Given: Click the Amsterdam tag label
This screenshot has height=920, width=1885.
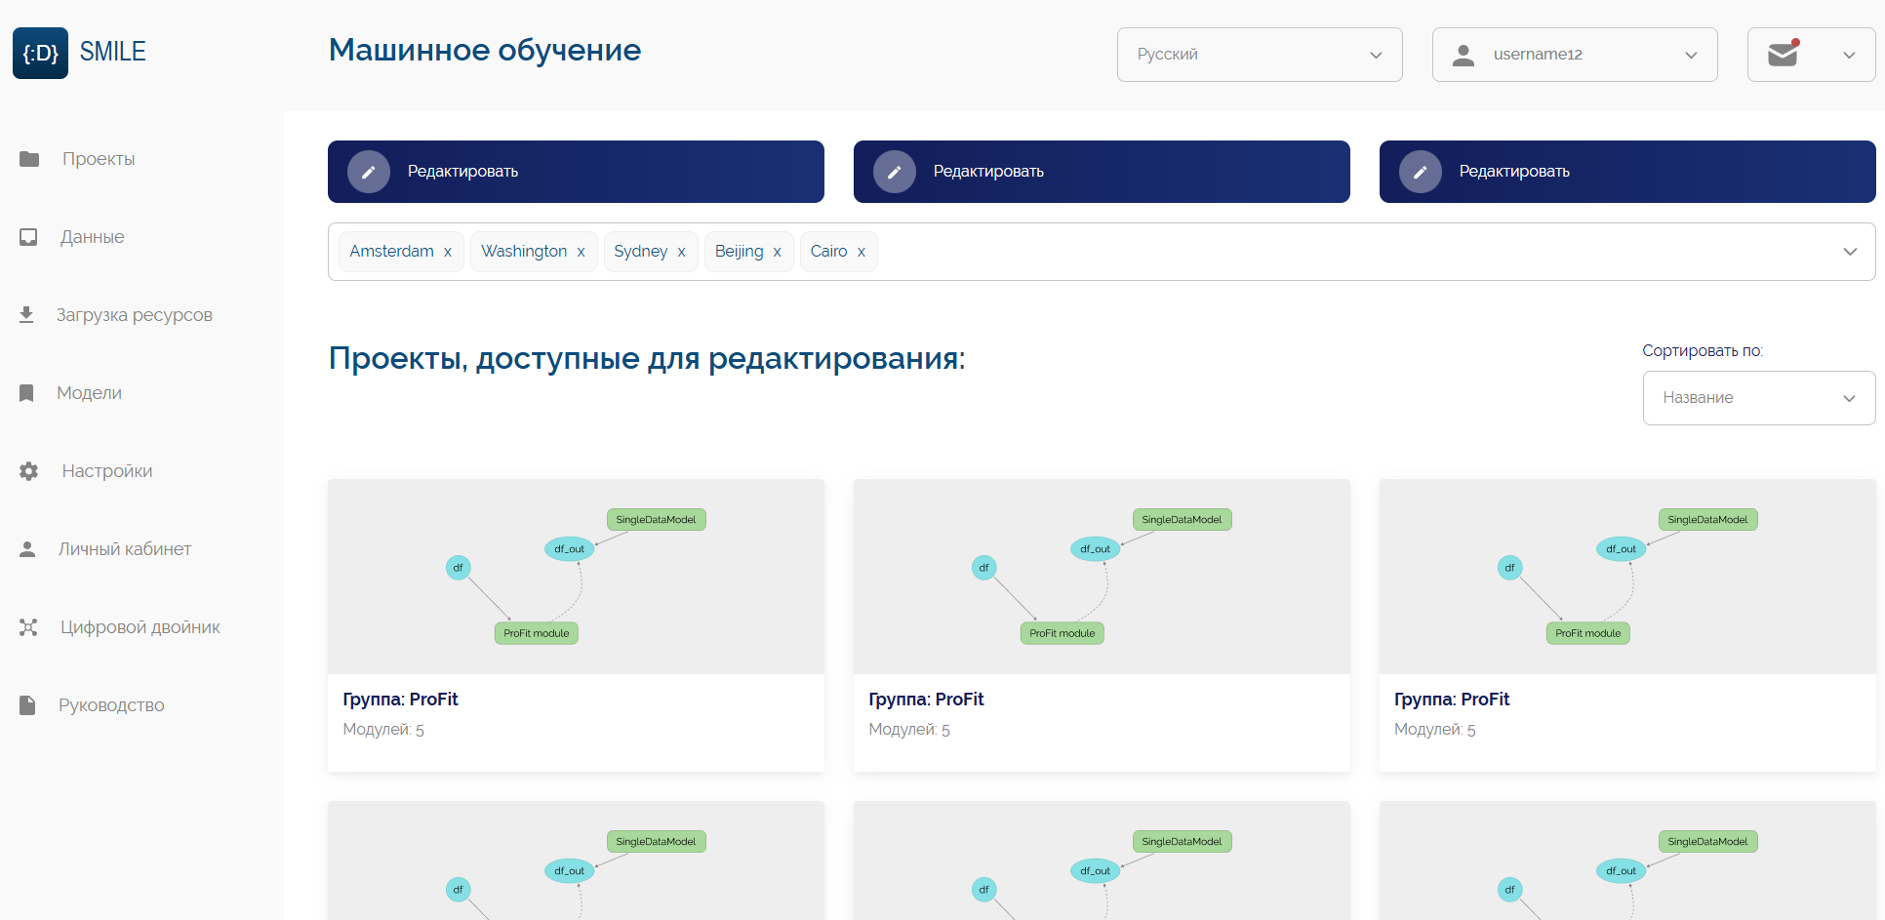Looking at the screenshot, I should 391,252.
